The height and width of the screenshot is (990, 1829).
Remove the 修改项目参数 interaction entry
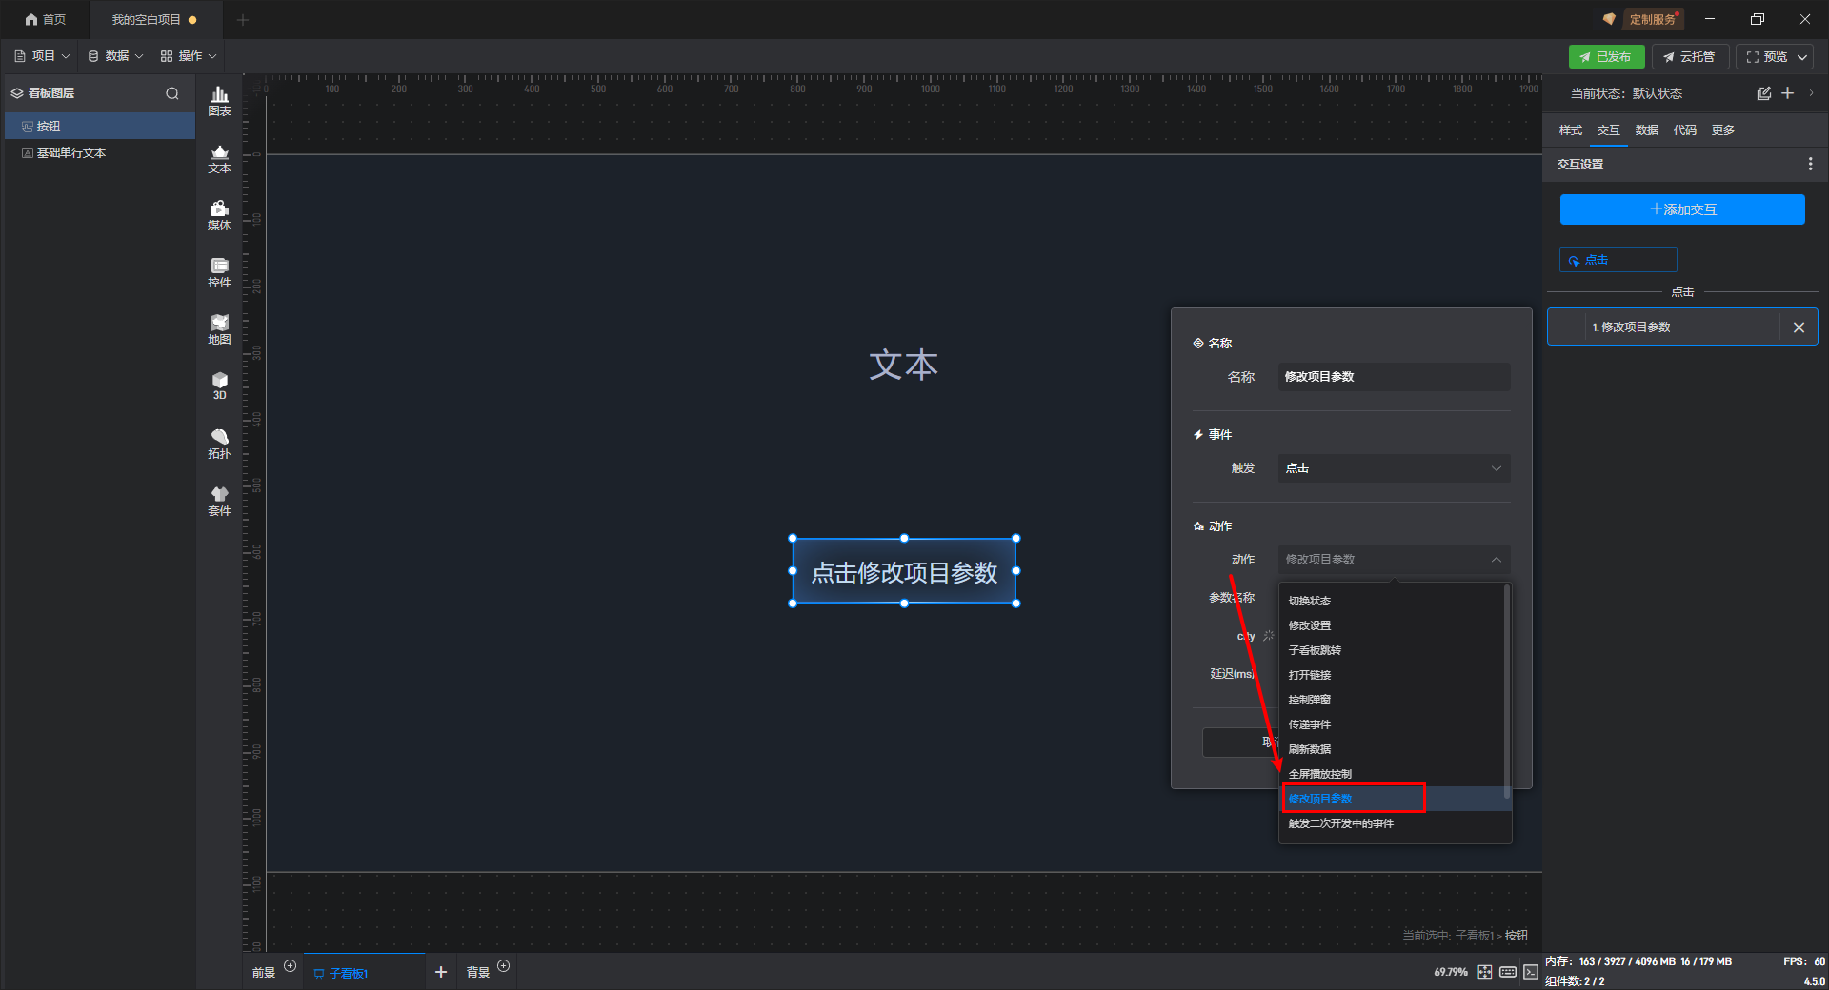point(1799,327)
